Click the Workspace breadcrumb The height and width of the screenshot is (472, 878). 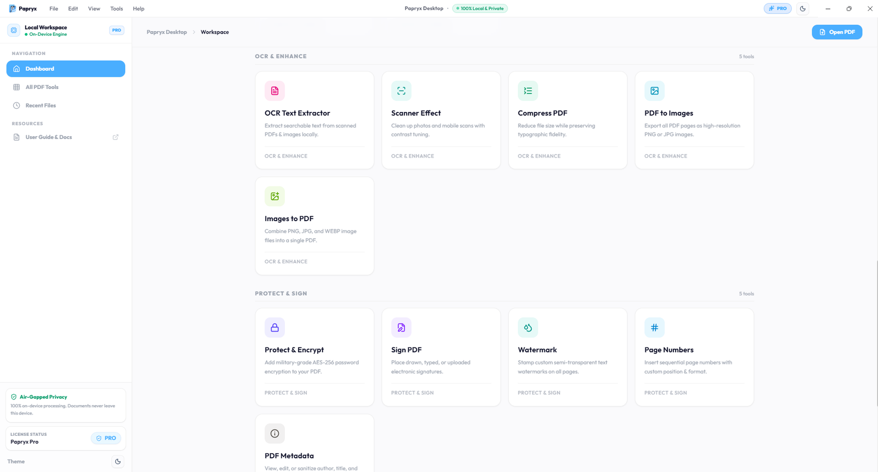point(215,32)
